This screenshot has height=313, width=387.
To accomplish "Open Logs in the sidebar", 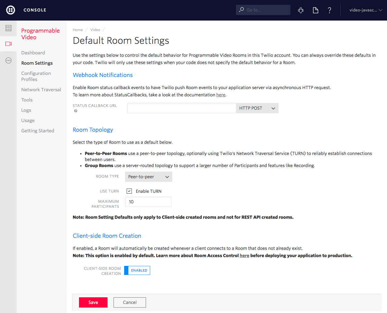I will point(26,110).
